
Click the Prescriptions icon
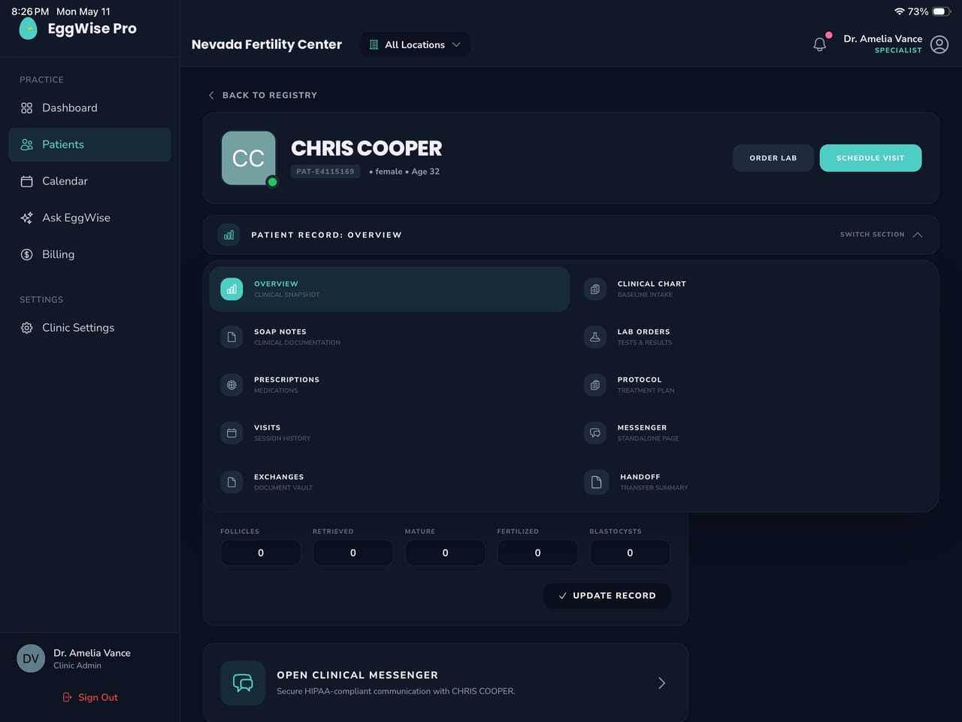click(231, 385)
